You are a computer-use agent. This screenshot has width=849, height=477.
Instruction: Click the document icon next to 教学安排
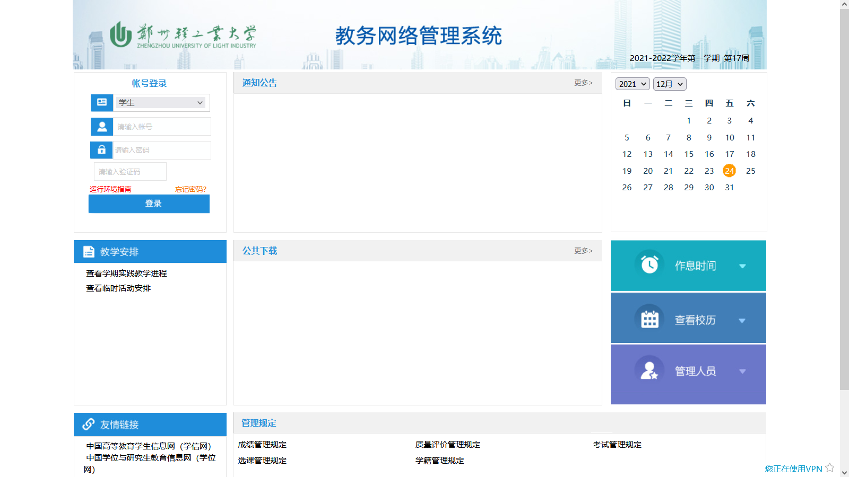(88, 251)
